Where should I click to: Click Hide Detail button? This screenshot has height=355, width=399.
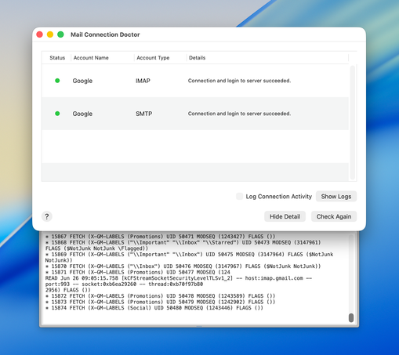coord(285,216)
